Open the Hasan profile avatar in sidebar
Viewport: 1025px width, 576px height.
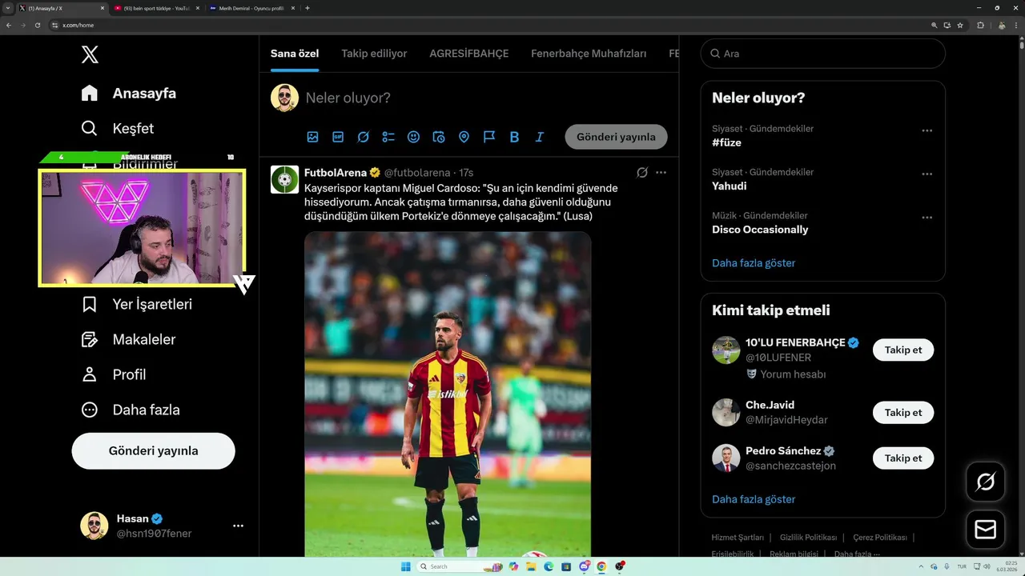point(94,526)
